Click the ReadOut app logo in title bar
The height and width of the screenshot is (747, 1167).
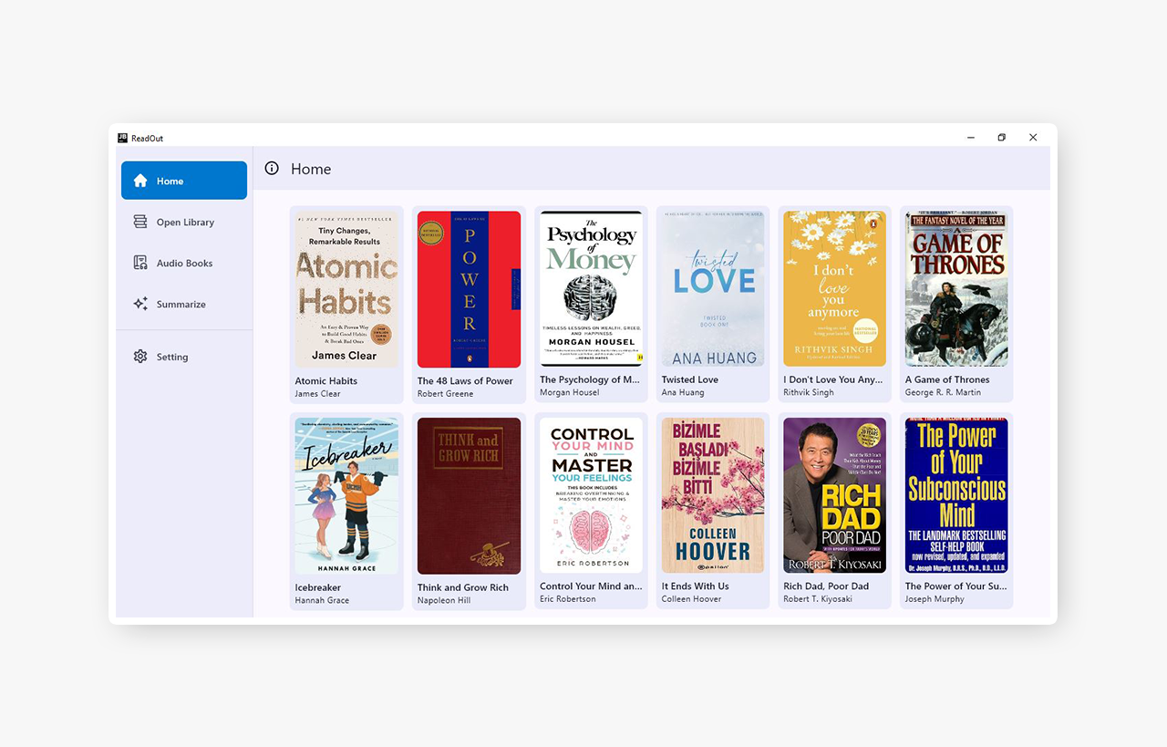122,138
